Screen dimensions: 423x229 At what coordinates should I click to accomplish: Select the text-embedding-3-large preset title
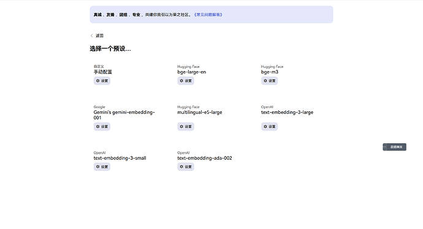[287, 112]
